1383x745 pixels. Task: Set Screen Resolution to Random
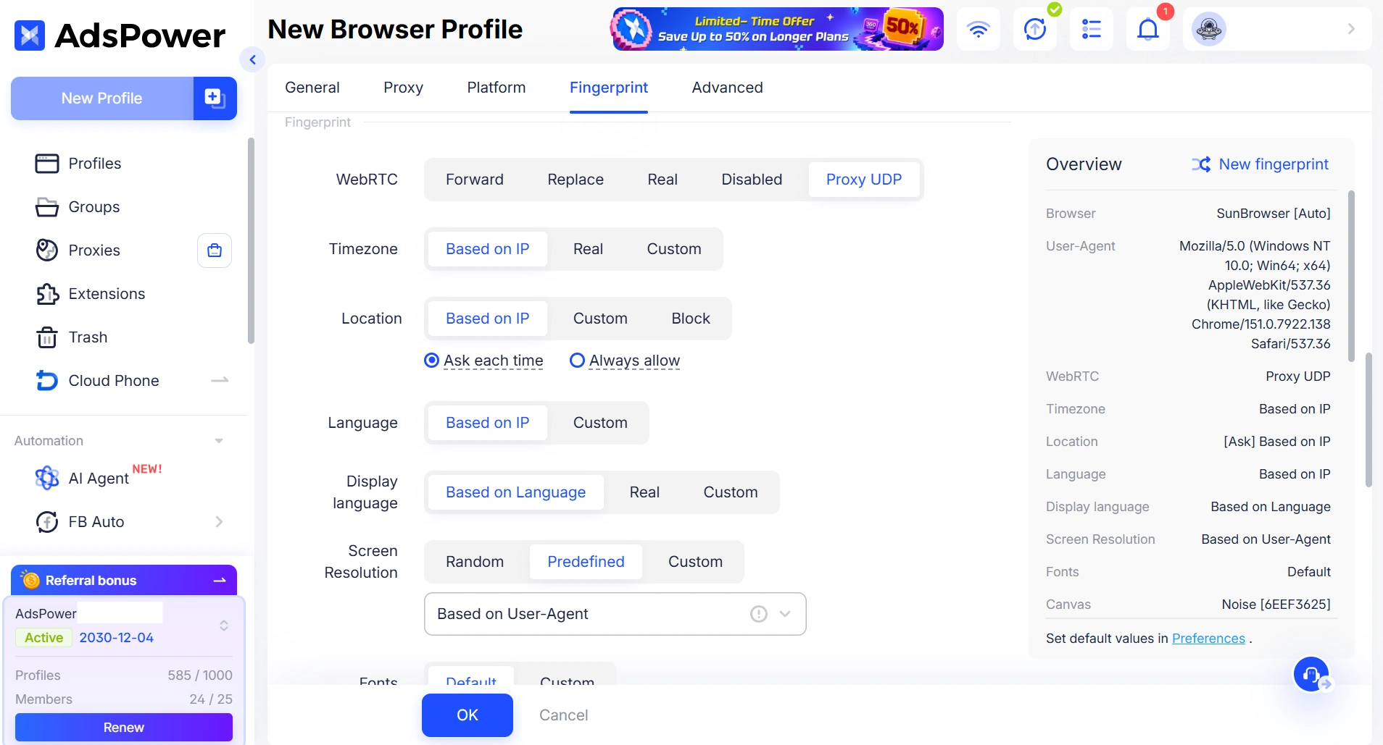click(475, 562)
